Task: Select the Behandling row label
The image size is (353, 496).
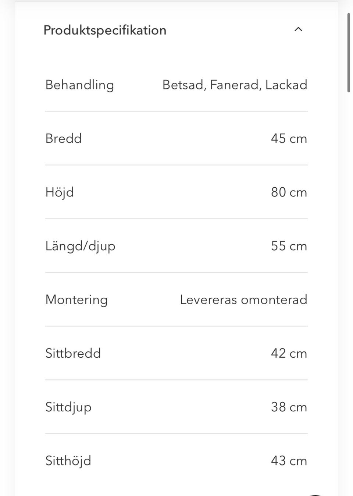Action: click(79, 85)
